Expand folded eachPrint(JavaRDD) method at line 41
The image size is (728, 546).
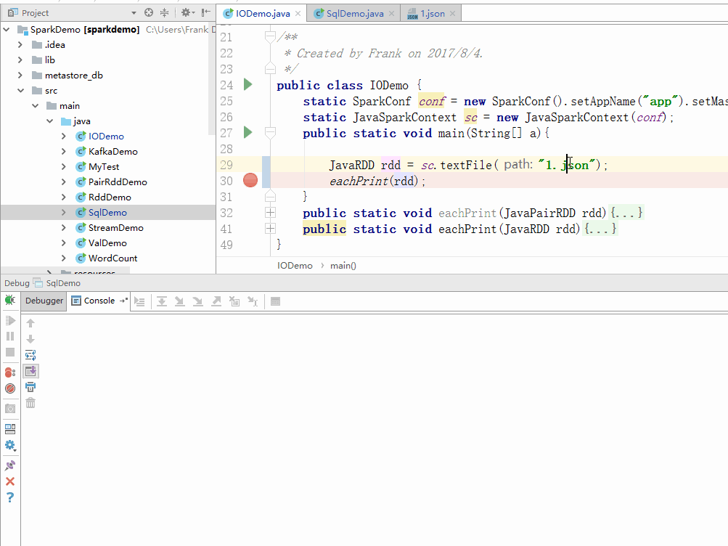click(x=270, y=229)
